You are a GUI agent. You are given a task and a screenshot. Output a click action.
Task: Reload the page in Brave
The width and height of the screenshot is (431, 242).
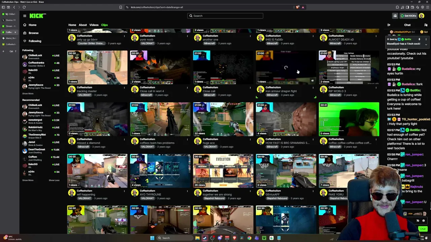click(x=24, y=7)
